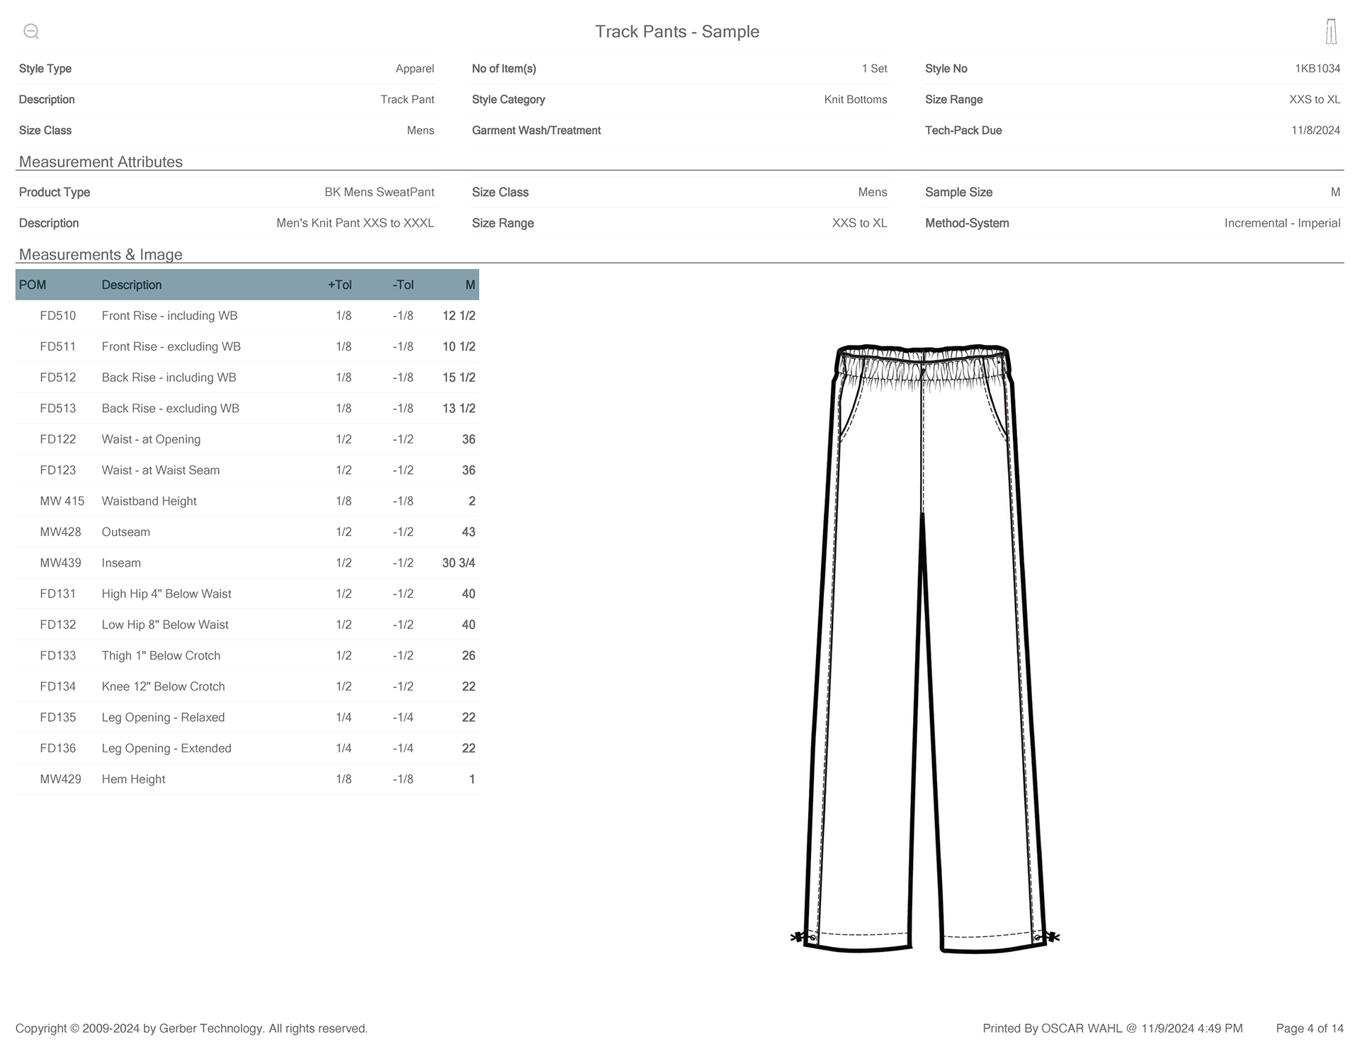Open the small pants thumbnail in the header
The height and width of the screenshot is (1051, 1360).
(x=1331, y=32)
